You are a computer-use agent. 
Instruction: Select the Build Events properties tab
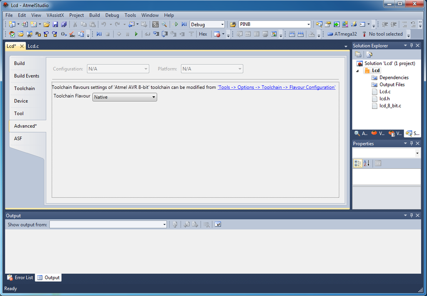(27, 76)
